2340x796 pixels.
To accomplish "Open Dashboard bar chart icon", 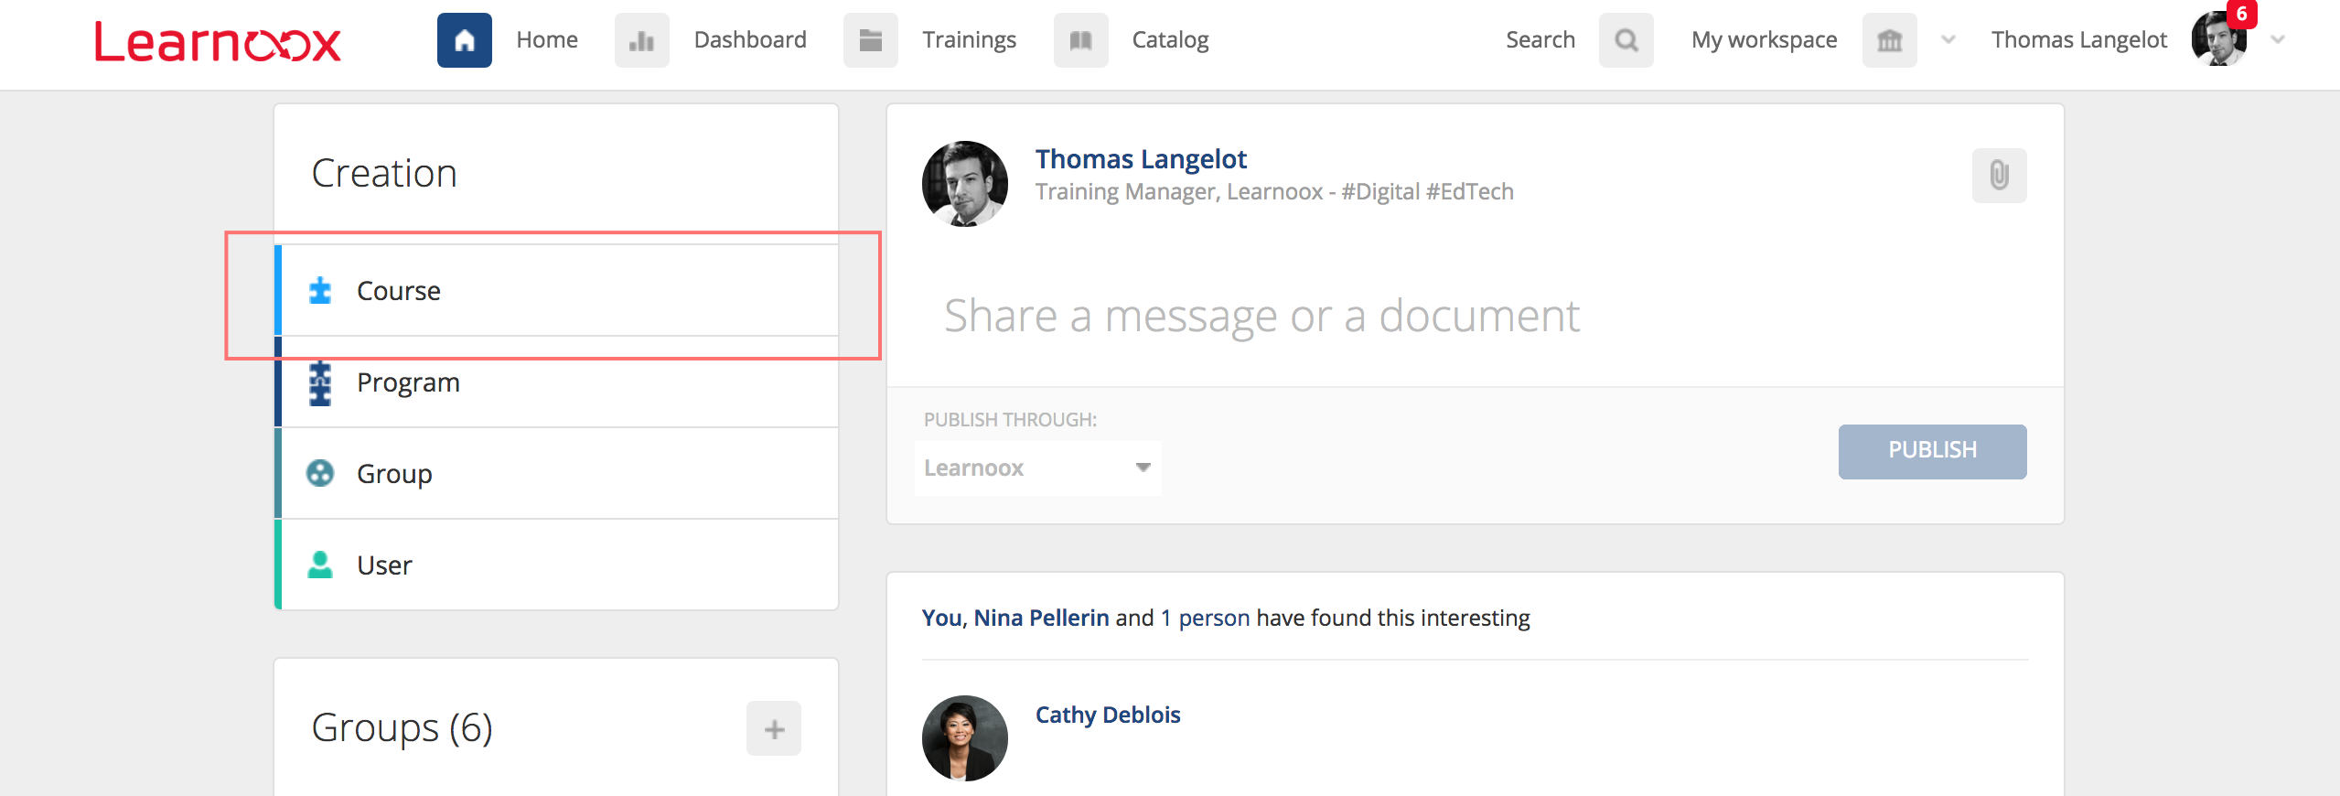I will (641, 40).
